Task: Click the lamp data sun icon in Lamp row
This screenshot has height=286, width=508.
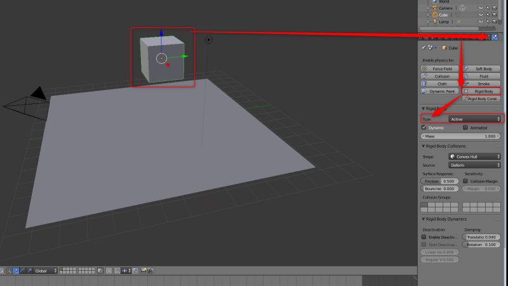Action: click(x=458, y=22)
